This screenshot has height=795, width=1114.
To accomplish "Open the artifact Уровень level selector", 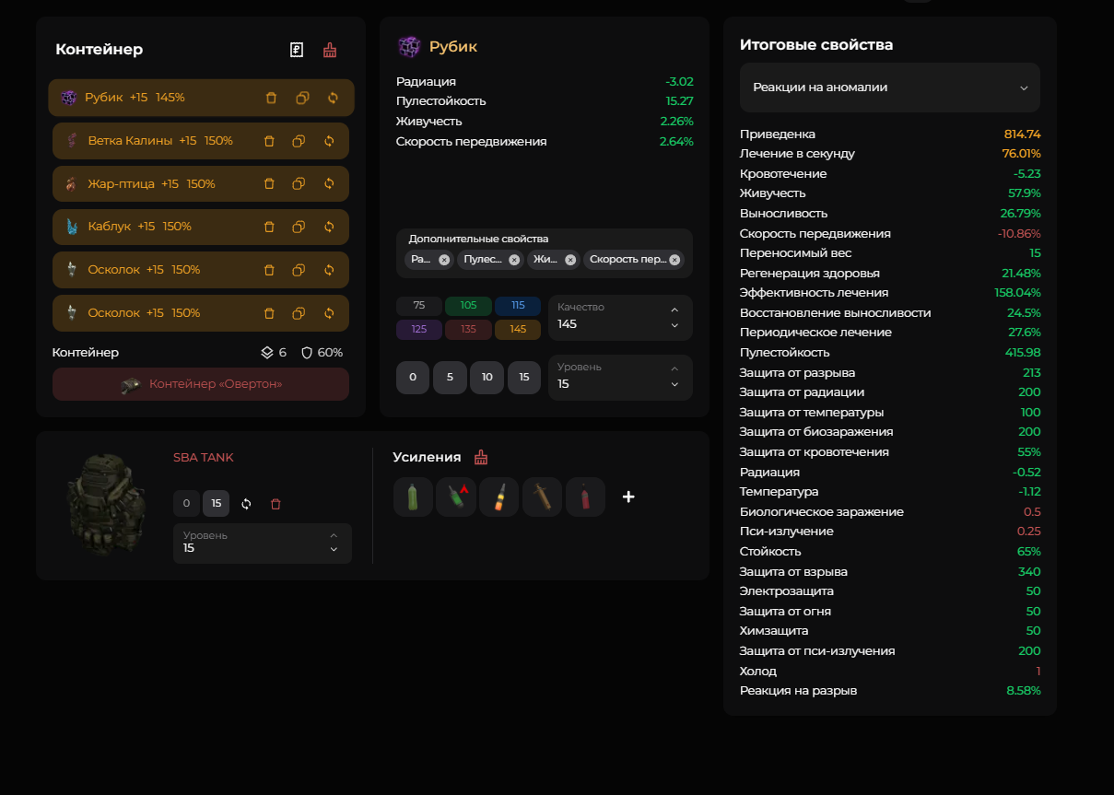I will [x=620, y=378].
